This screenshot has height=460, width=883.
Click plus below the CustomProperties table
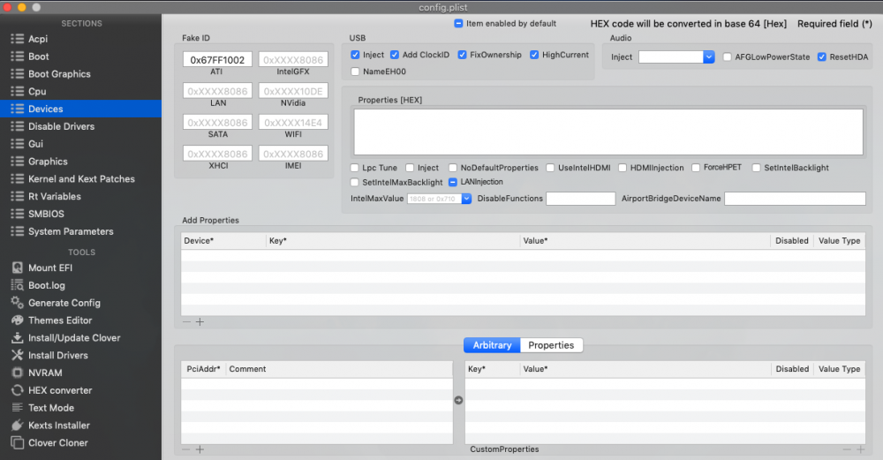[x=860, y=449]
